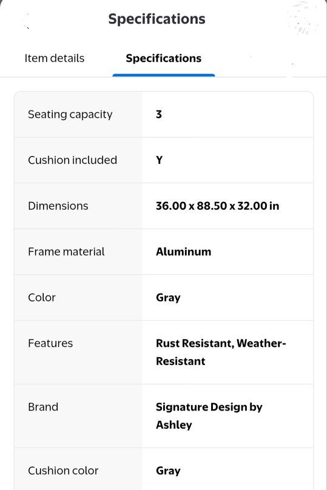Select the Cushion included value Y
Screen dimensions: 327x490
pyautogui.click(x=159, y=160)
